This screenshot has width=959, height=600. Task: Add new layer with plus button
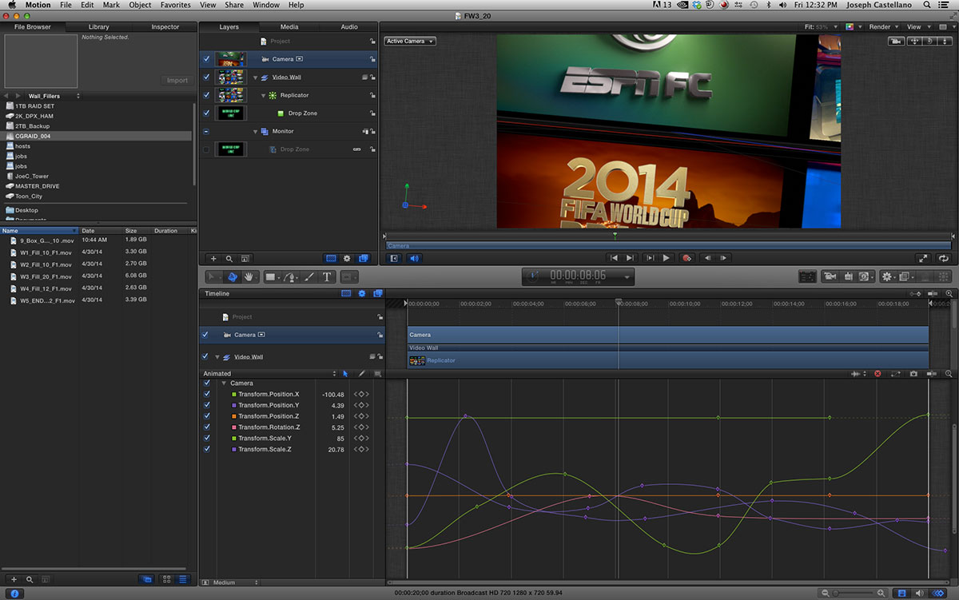(x=213, y=258)
